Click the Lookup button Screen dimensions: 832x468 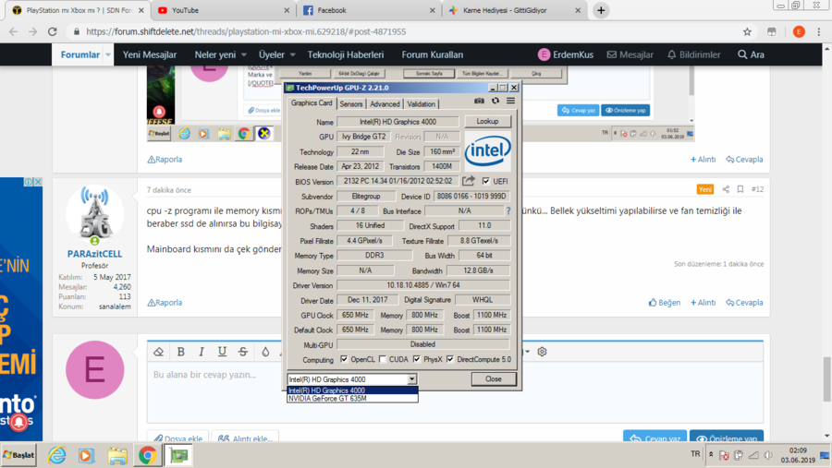pos(487,121)
